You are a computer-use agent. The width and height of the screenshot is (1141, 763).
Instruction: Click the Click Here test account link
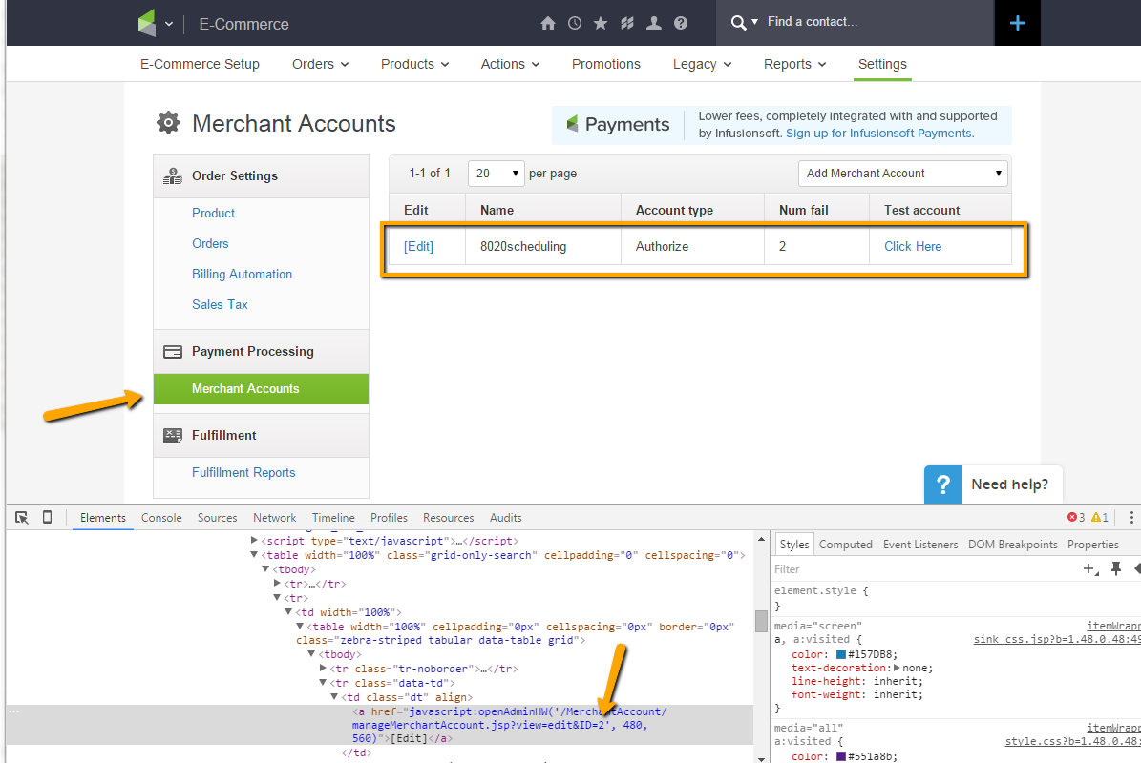[x=913, y=246]
